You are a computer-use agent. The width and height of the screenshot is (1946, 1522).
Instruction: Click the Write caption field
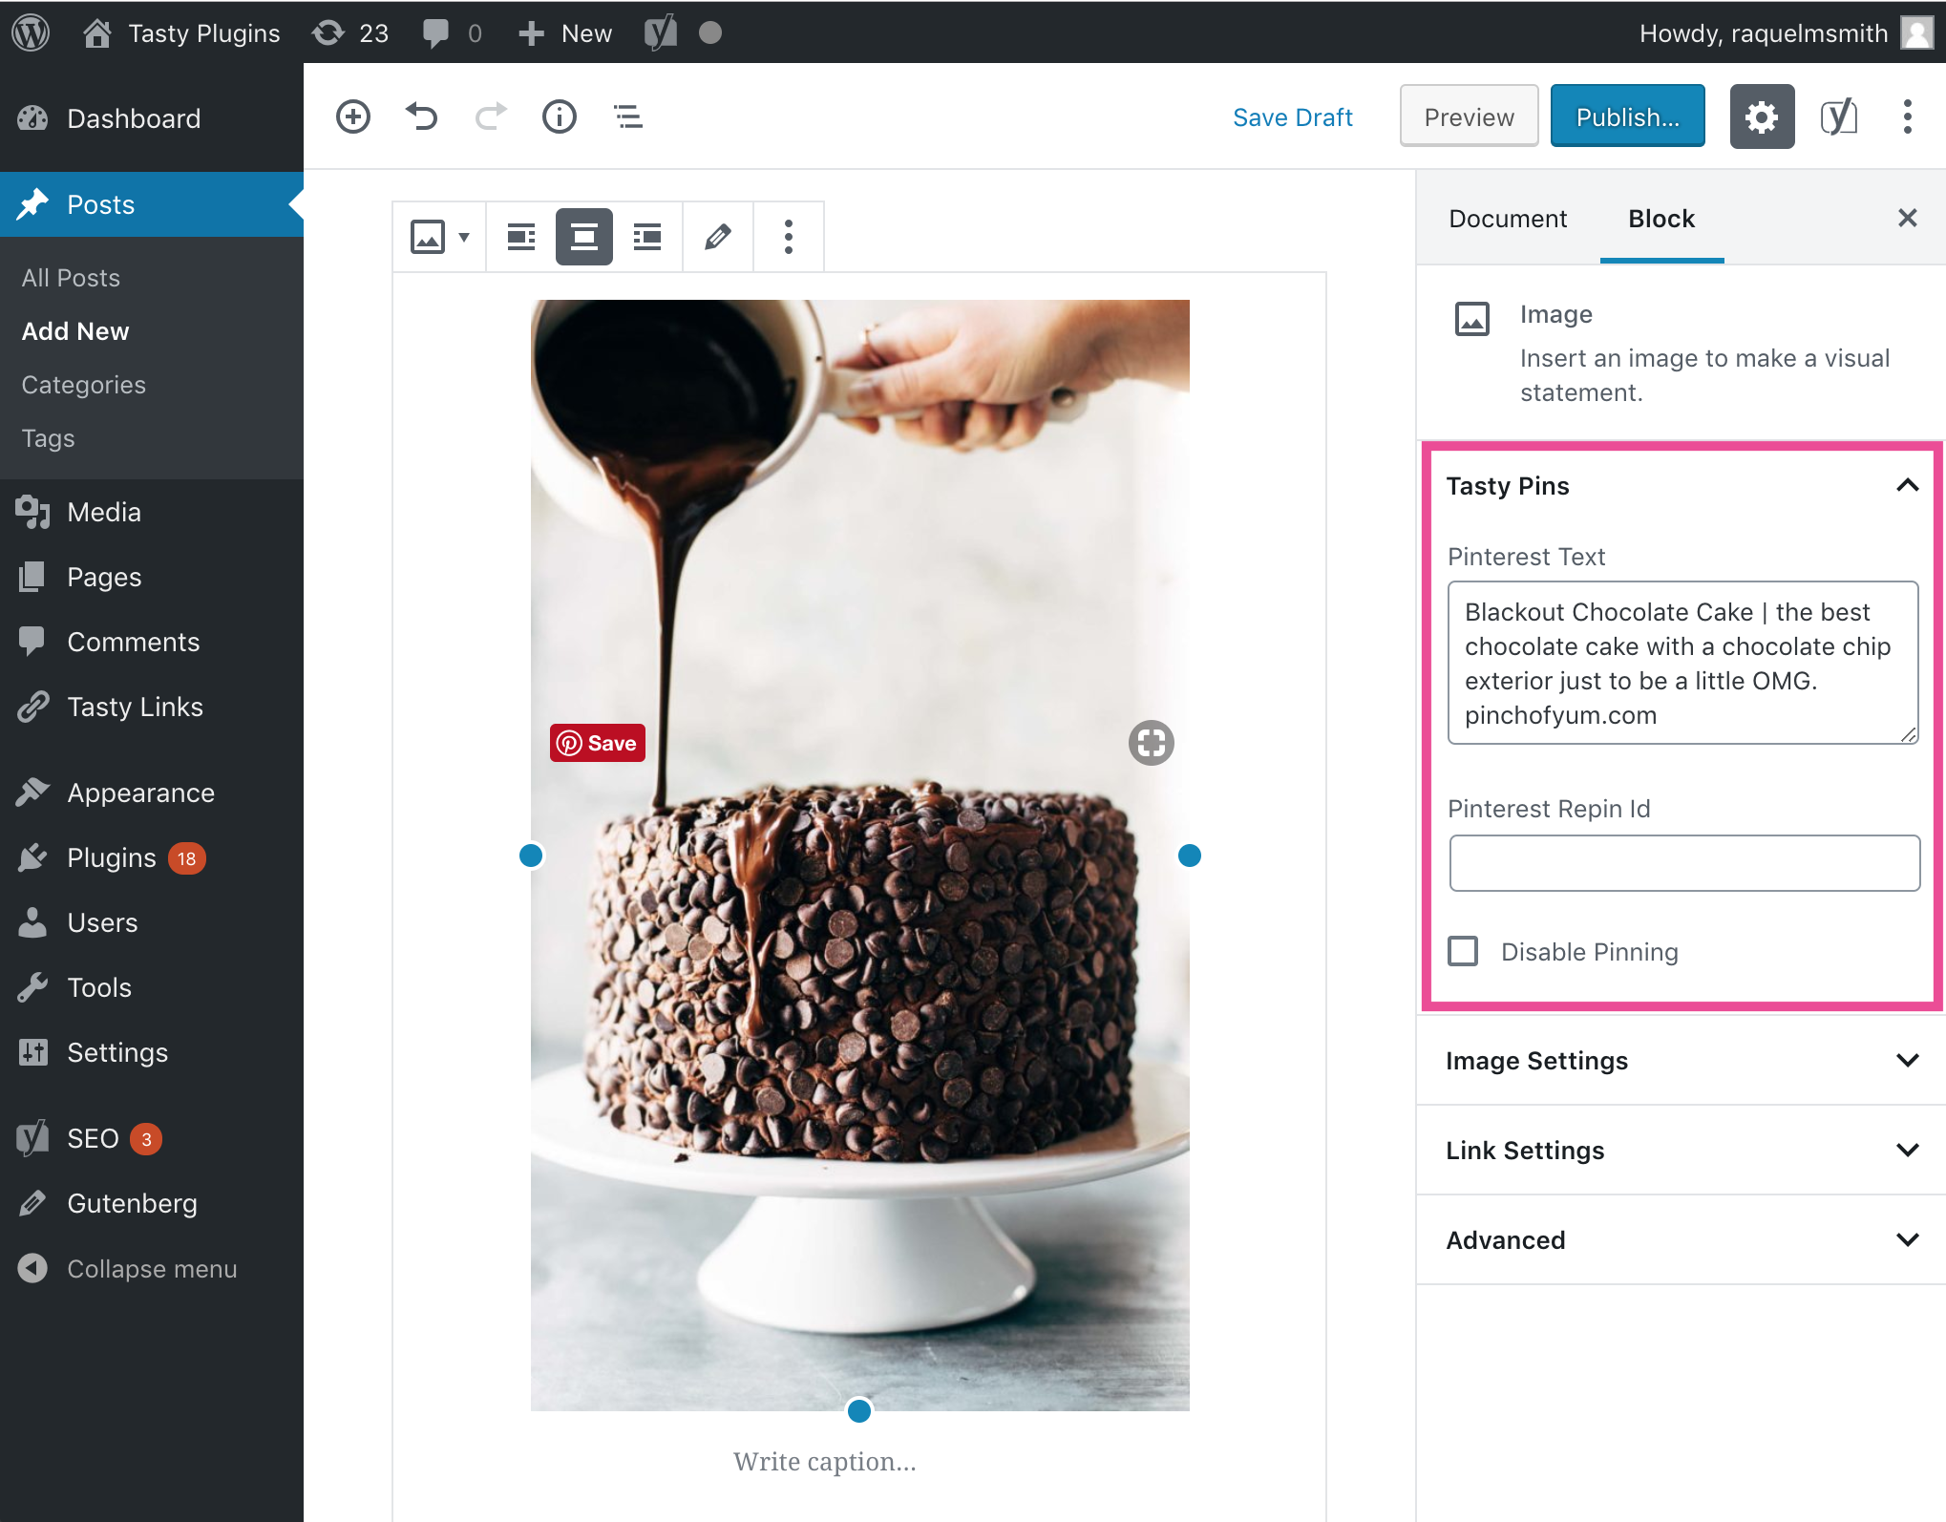pos(825,1461)
